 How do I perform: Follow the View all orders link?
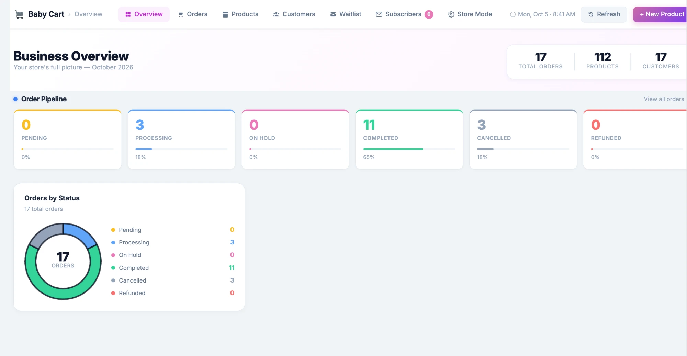(x=664, y=99)
